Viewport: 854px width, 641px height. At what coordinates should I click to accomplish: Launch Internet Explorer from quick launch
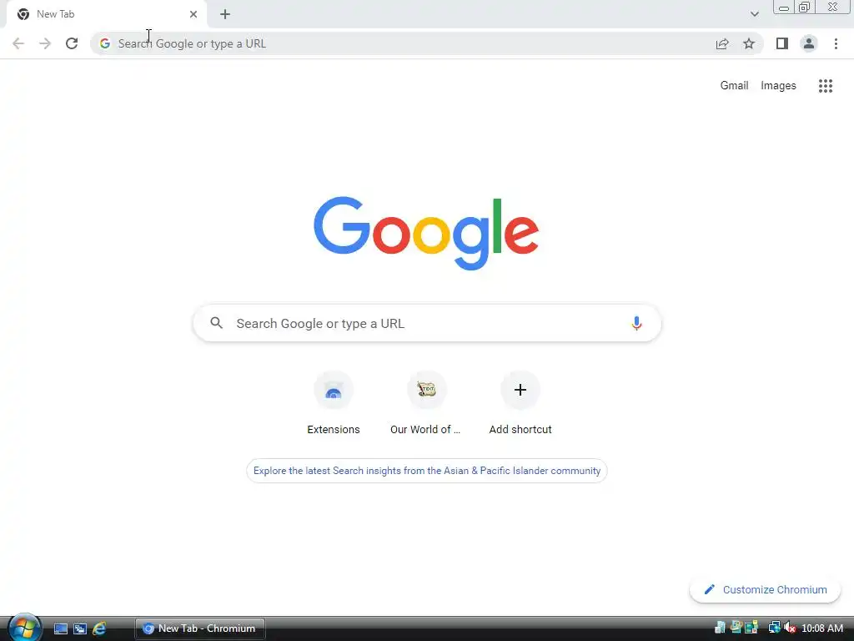100,628
